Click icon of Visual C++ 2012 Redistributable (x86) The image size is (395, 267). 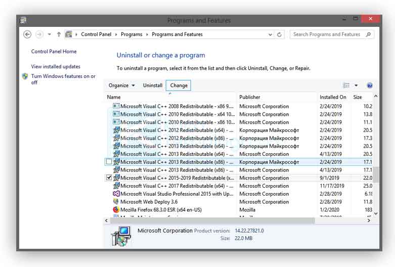[x=116, y=138]
